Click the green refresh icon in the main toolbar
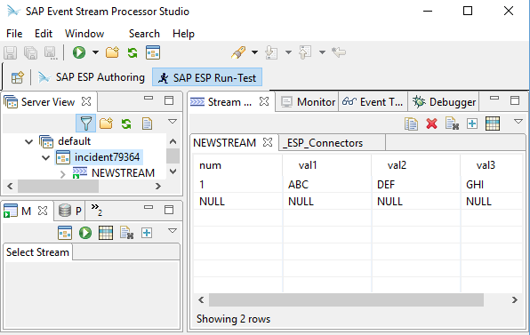 pyautogui.click(x=132, y=52)
